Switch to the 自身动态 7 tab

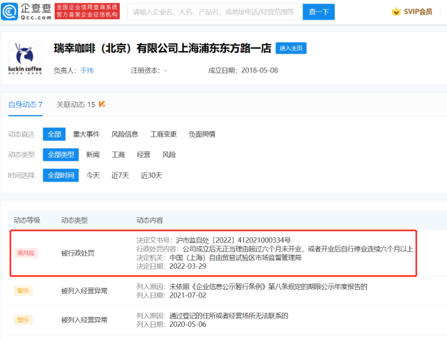(x=25, y=105)
